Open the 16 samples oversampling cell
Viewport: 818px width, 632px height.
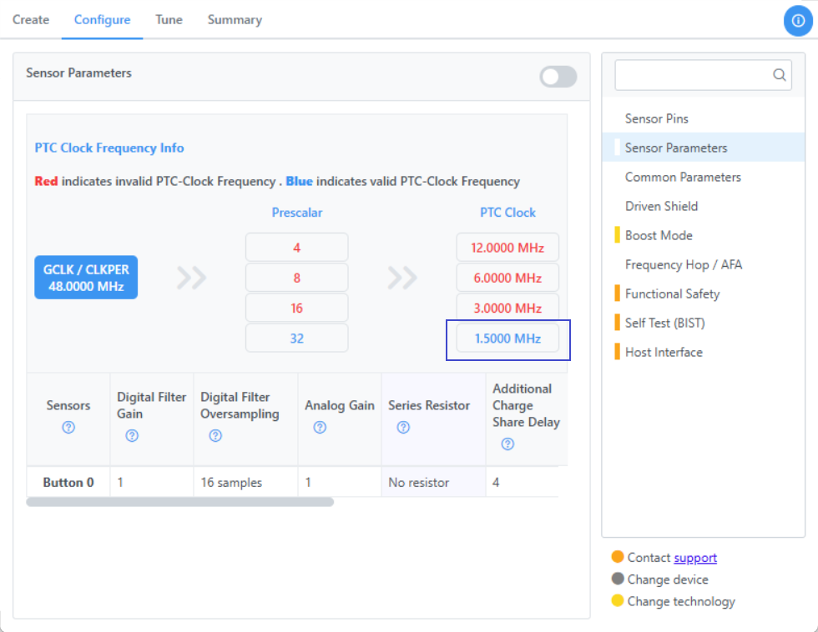tap(245, 483)
